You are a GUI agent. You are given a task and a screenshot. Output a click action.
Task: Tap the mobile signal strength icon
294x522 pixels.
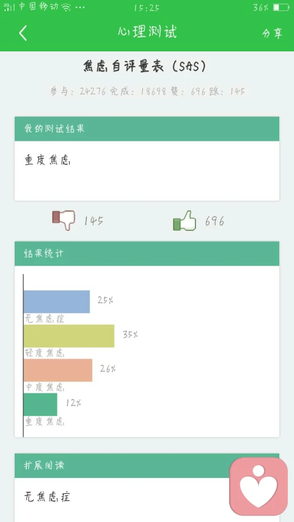tap(9, 7)
